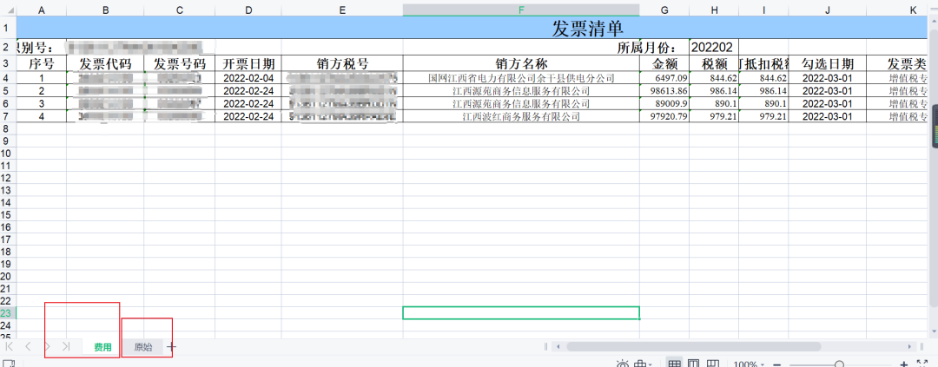The width and height of the screenshot is (938, 367).
Task: Click the eye protection mode icon
Action: point(622,364)
